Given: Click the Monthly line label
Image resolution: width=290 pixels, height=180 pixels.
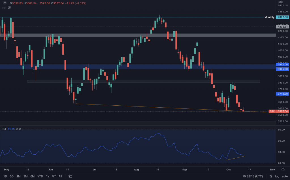Looking at the screenshot, I should [269, 17].
